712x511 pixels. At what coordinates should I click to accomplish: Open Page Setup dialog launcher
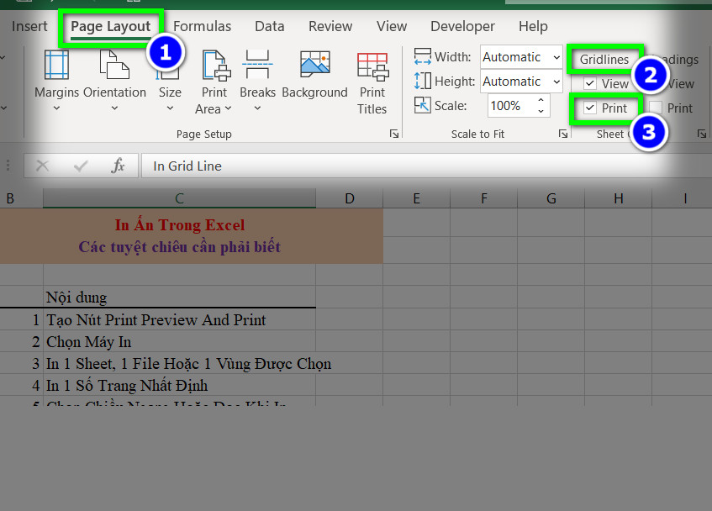pyautogui.click(x=393, y=134)
